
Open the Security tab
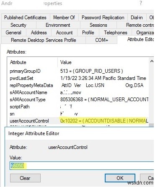(18, 25)
